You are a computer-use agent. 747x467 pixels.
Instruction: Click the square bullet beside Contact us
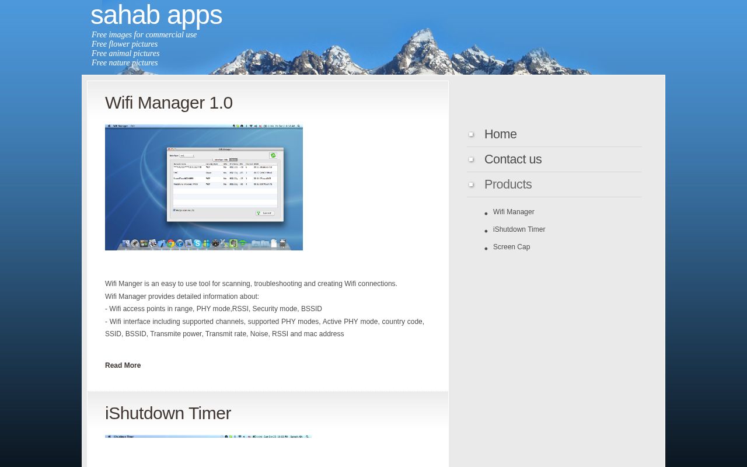tap(471, 159)
